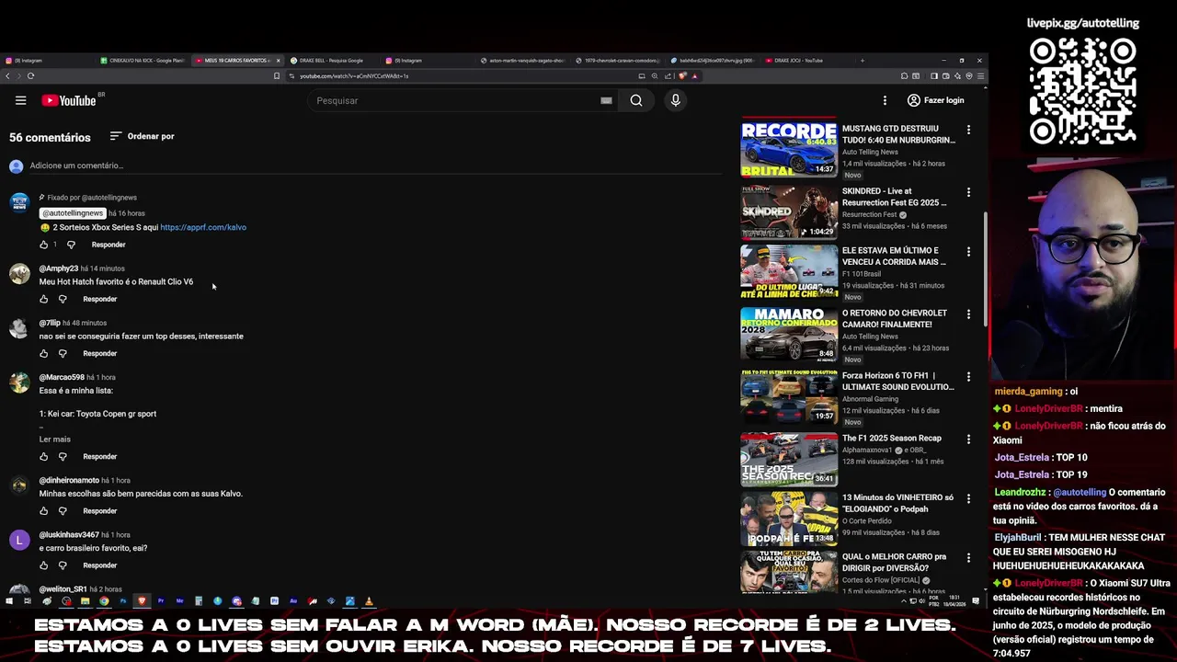1177x662 pixels.
Task: Dislike @7llip's comment
Action: pos(63,353)
